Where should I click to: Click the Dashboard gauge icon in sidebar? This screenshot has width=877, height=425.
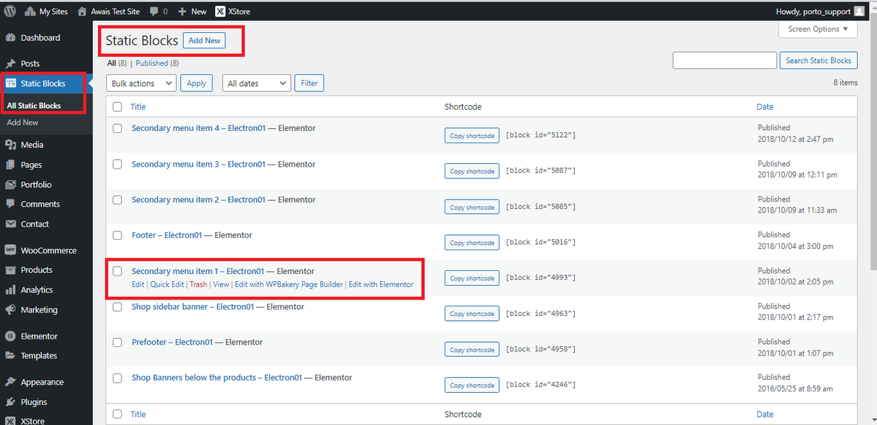(x=10, y=38)
